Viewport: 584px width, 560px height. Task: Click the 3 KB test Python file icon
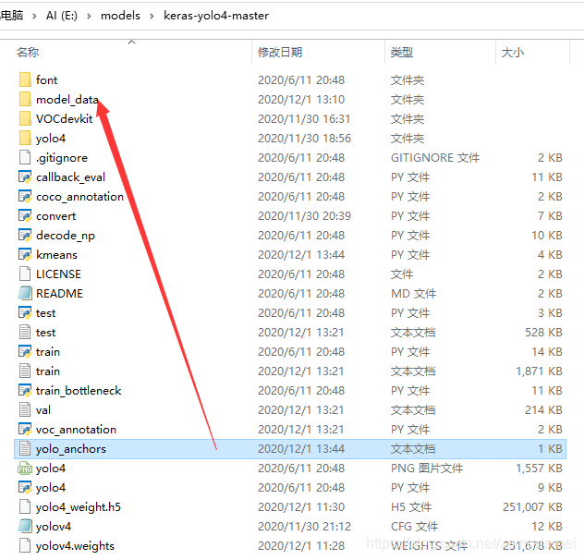coord(25,312)
